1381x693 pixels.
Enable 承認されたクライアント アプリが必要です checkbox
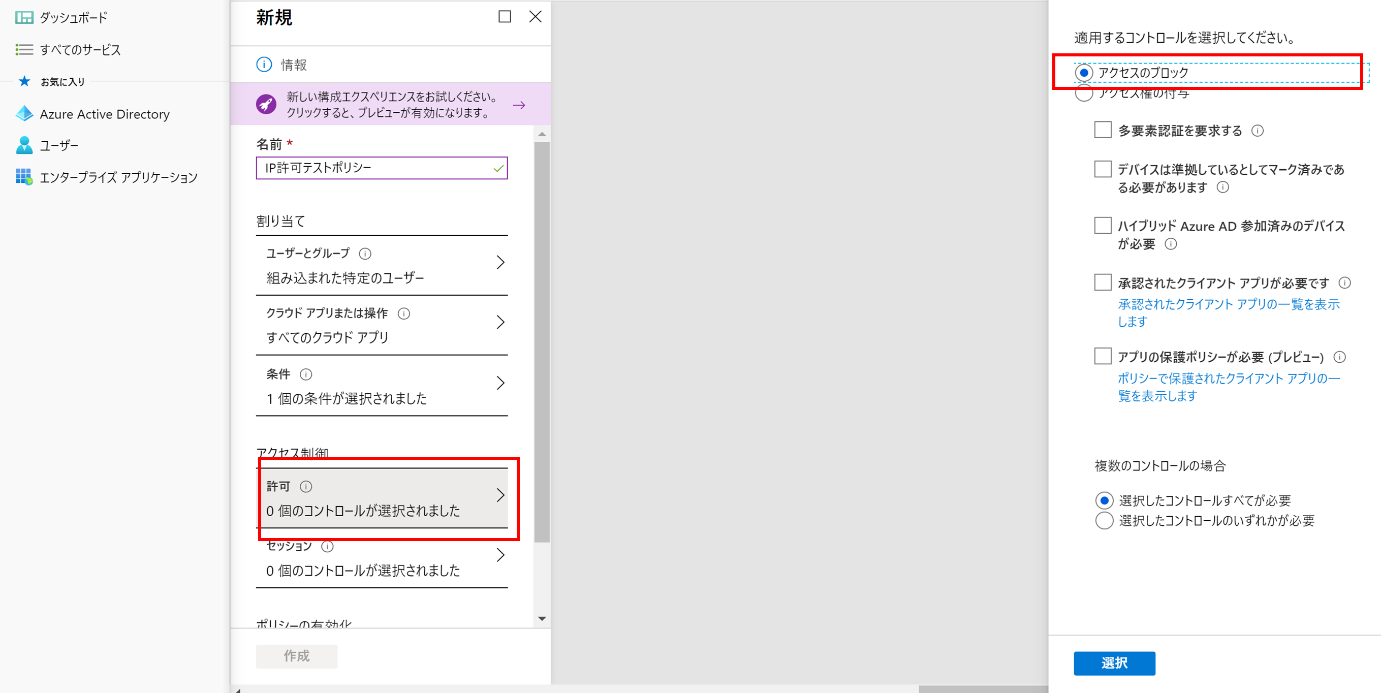[x=1102, y=282]
